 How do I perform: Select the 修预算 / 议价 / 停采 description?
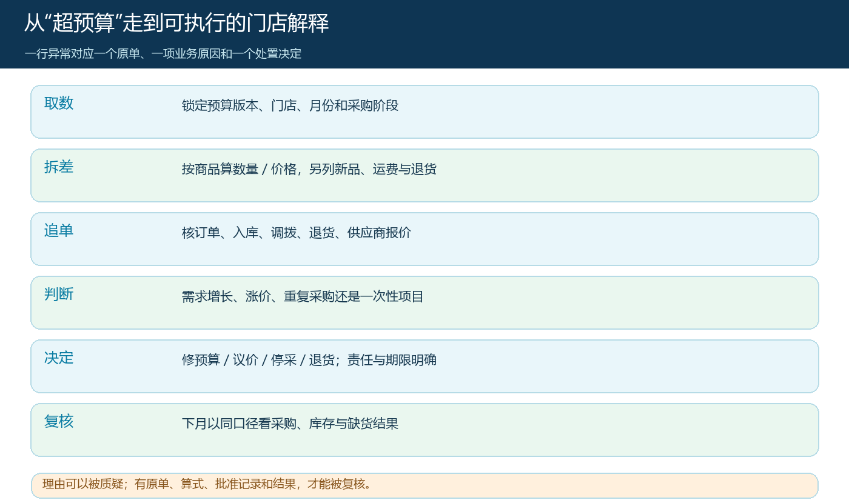pos(309,360)
